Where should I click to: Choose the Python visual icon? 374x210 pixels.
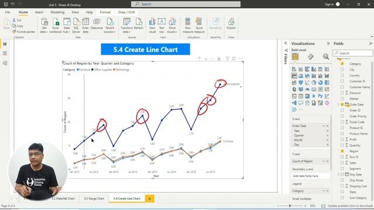320,96
